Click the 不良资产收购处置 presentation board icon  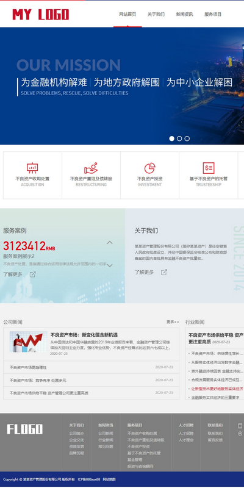32,168
